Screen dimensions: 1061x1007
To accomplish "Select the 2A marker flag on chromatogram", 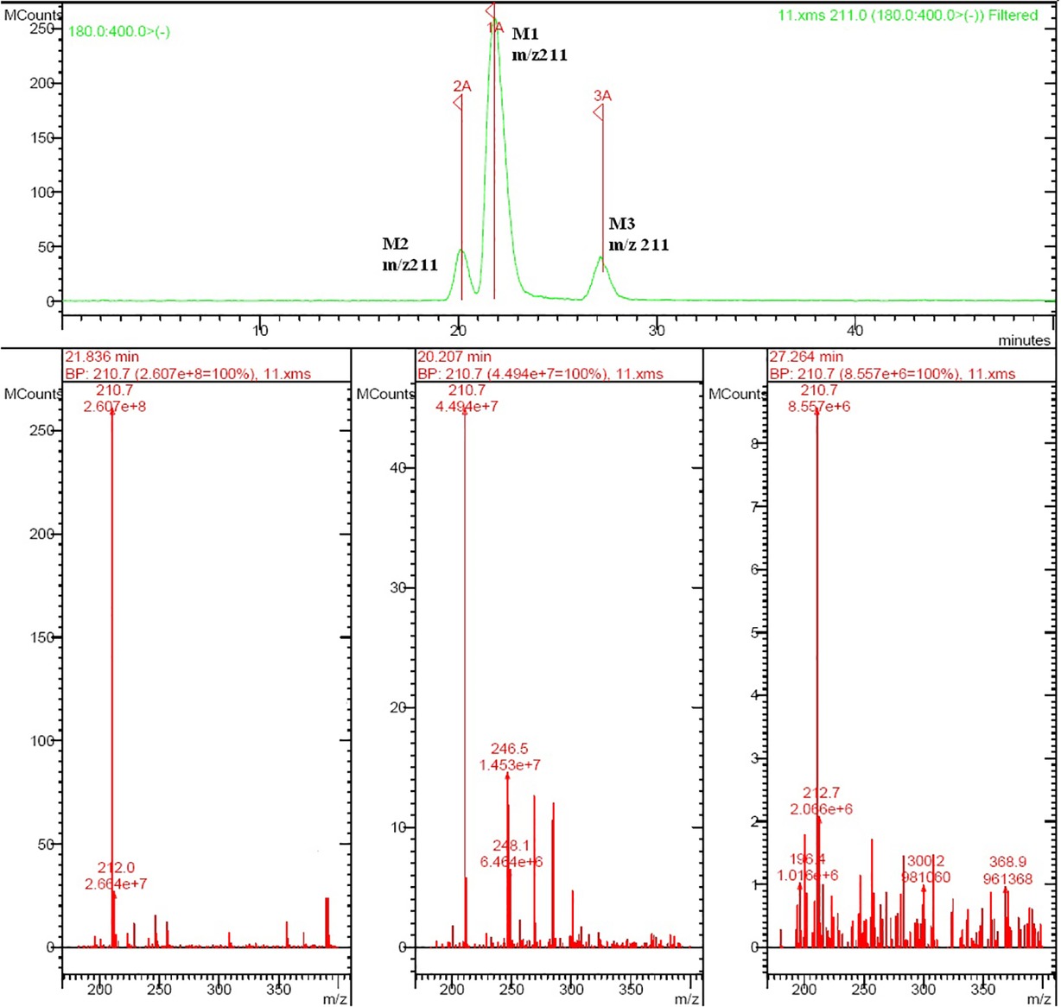I will tap(458, 103).
